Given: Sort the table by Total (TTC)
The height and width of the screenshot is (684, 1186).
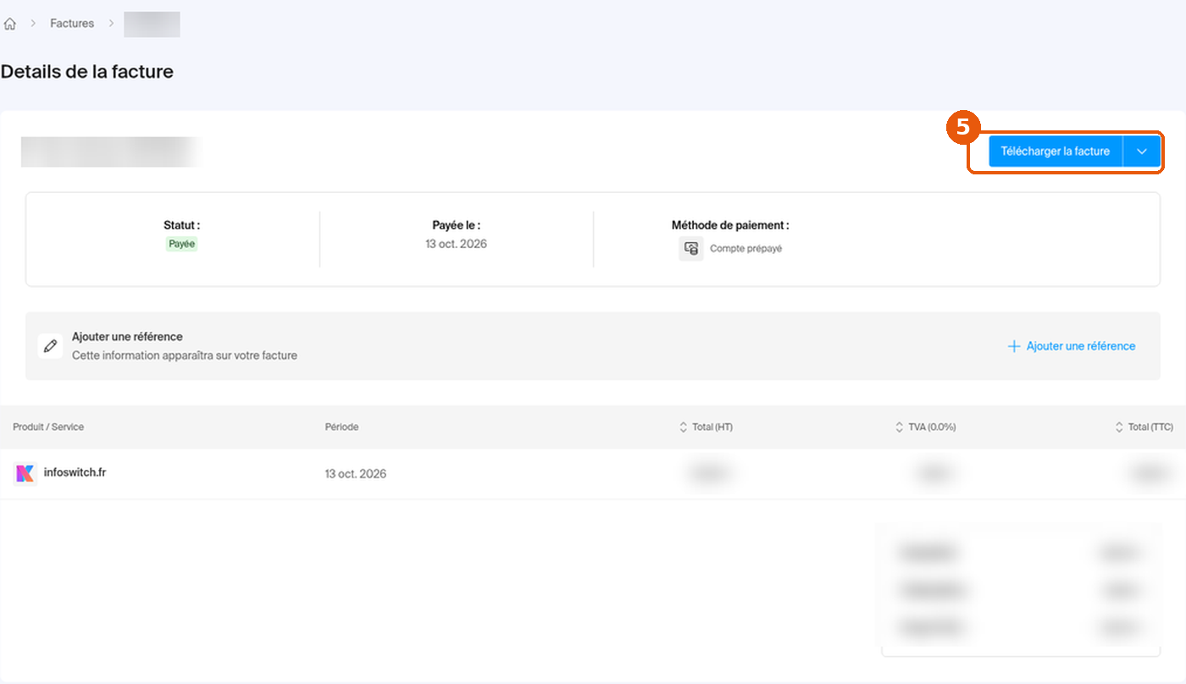Looking at the screenshot, I should (x=1144, y=427).
